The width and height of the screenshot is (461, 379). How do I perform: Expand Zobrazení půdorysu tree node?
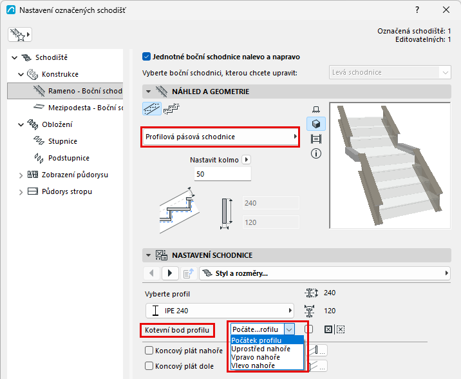click(x=21, y=175)
